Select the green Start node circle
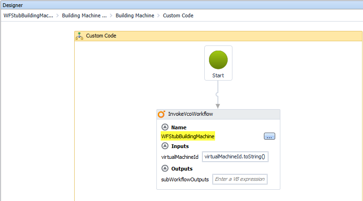Viewport: 363px width, 201px height. tap(218, 60)
